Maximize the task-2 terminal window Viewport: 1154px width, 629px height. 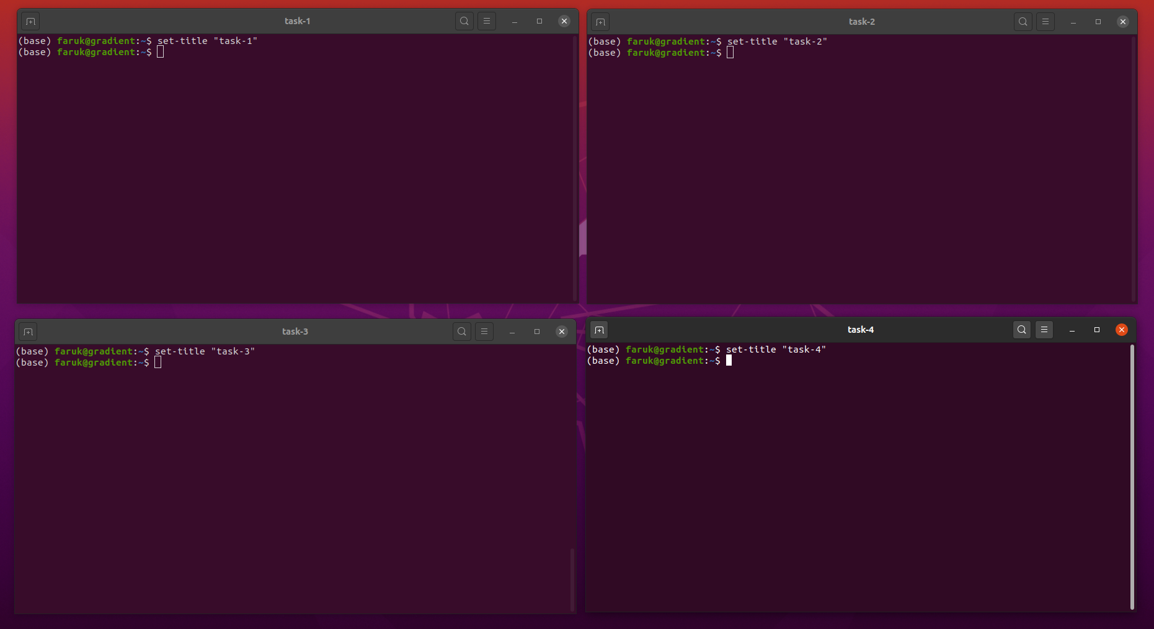pyautogui.click(x=1098, y=22)
